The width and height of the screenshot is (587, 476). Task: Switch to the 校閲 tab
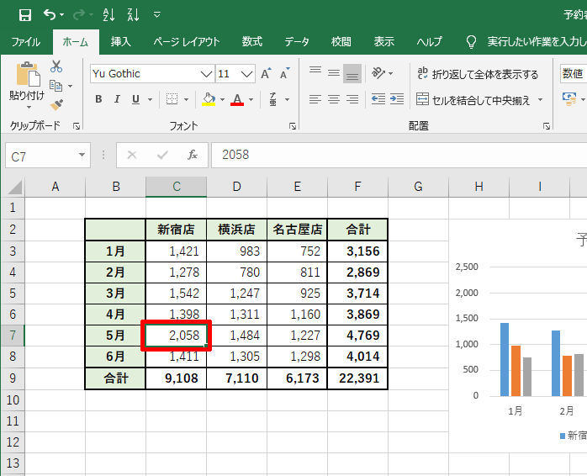[x=341, y=41]
